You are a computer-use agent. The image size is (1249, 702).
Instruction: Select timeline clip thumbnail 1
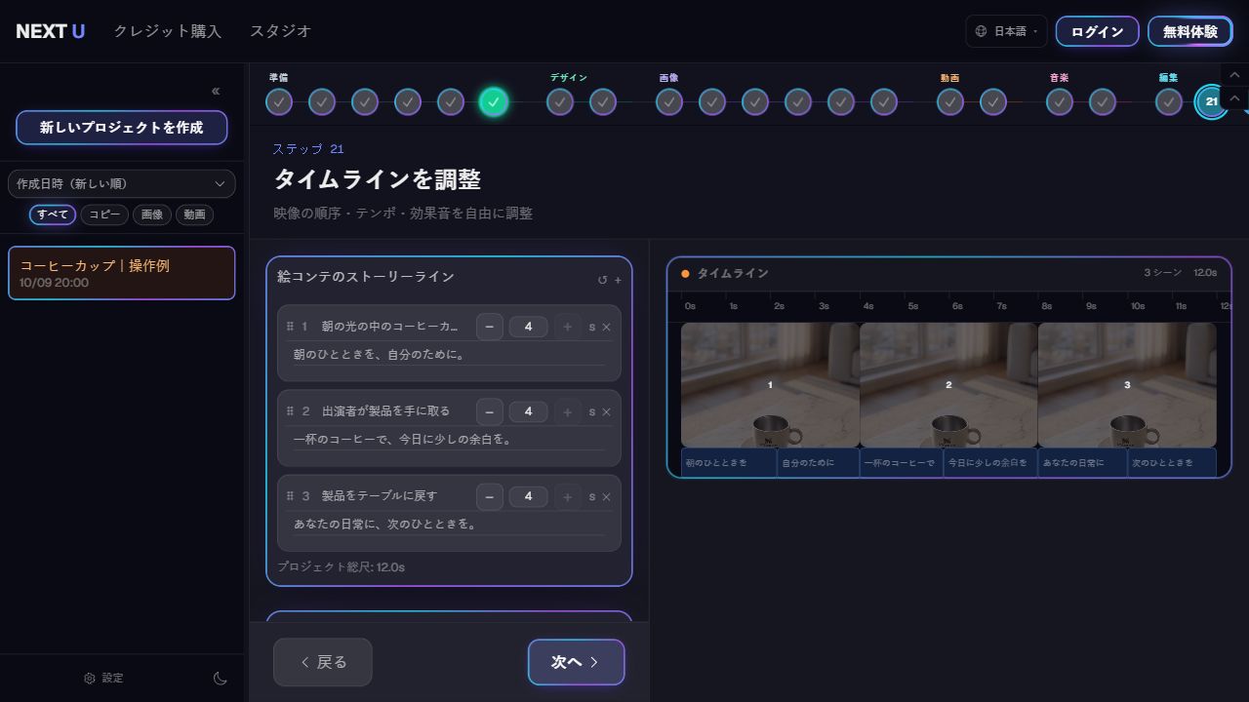click(770, 385)
